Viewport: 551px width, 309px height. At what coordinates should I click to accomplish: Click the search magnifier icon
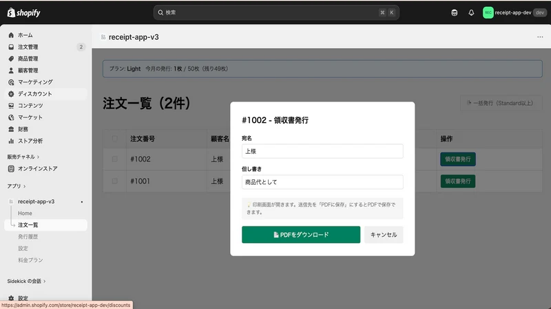(160, 12)
